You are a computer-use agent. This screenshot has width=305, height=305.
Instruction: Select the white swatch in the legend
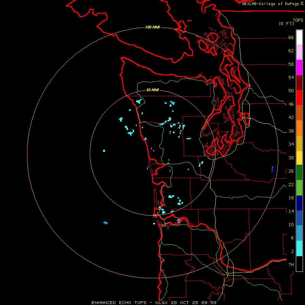click(x=299, y=37)
